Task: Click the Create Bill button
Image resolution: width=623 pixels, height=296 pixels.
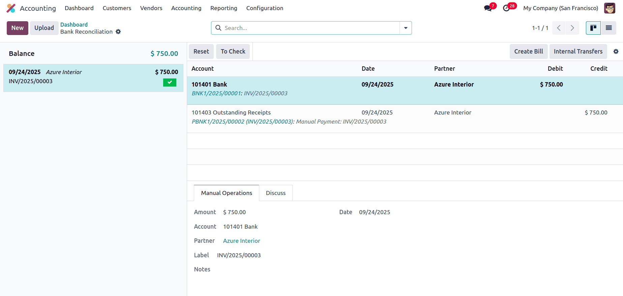Action: pos(528,52)
